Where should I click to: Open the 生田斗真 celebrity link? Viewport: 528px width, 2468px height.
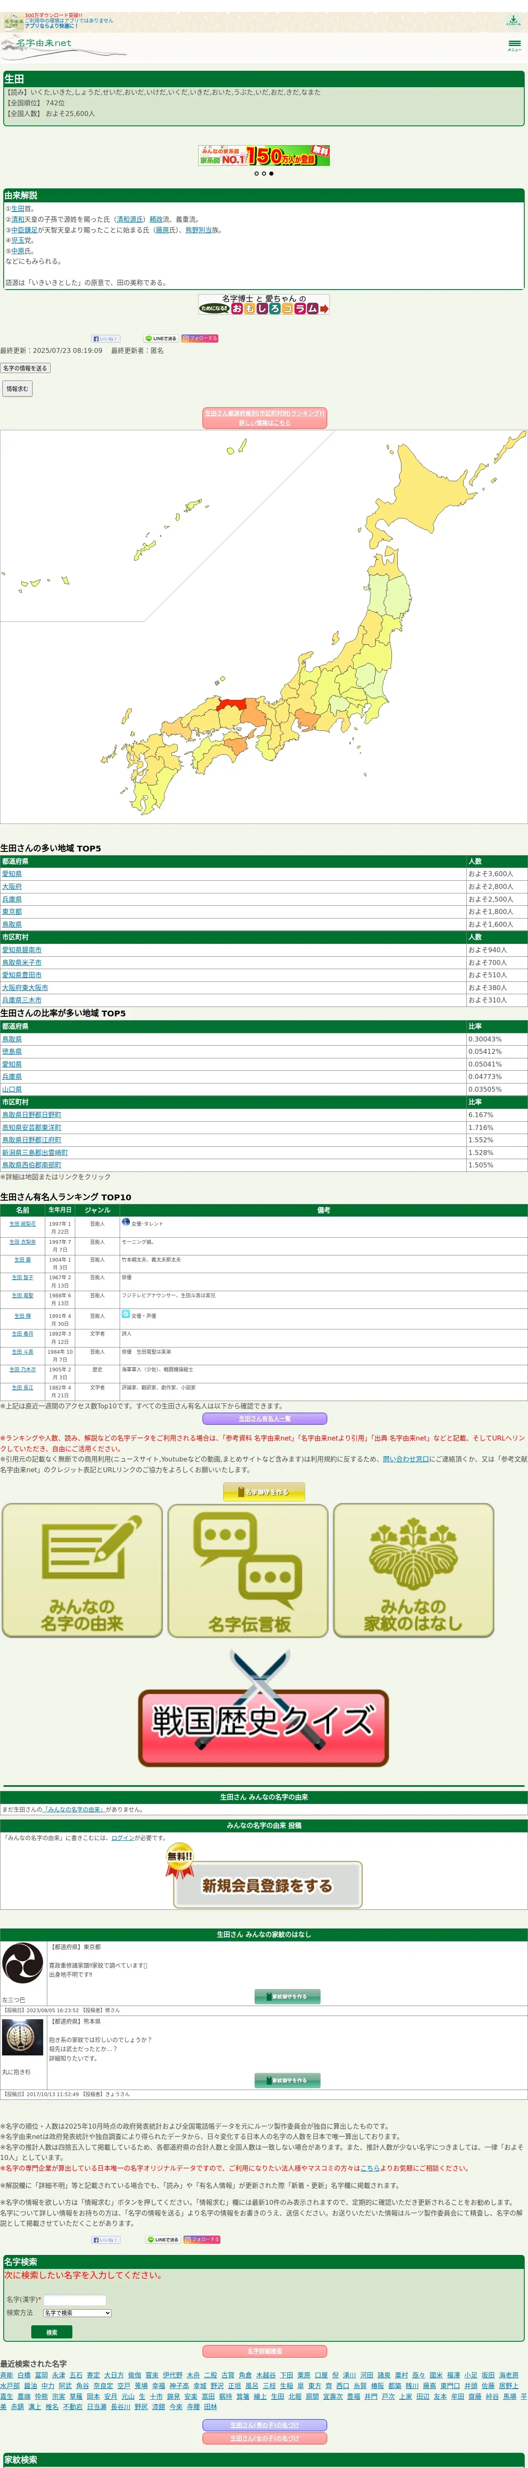[23, 1352]
